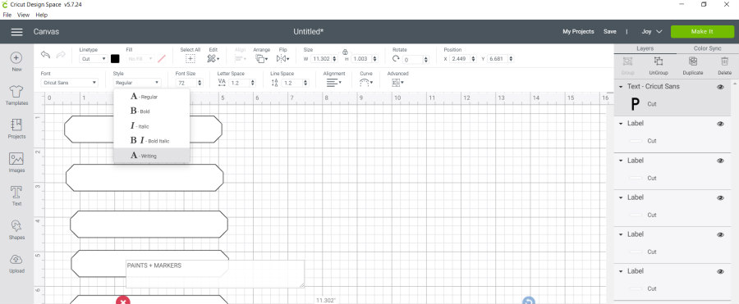Toggle visibility of the first Label layer
The image size is (739, 304).
pos(720,124)
